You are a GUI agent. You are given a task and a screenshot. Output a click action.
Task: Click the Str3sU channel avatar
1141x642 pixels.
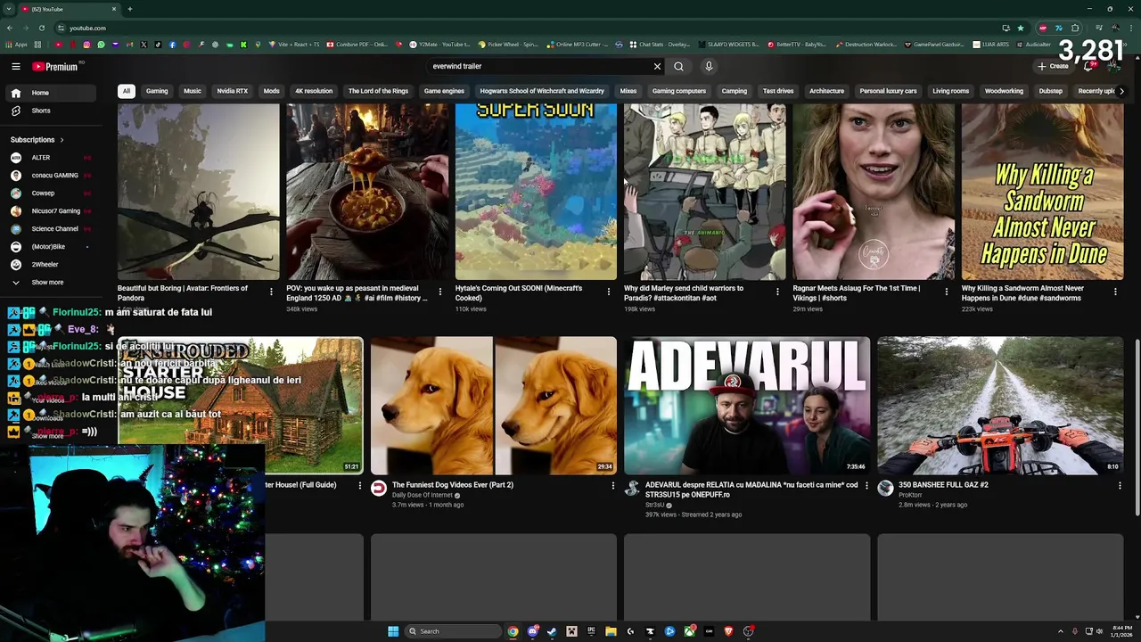[x=632, y=488]
